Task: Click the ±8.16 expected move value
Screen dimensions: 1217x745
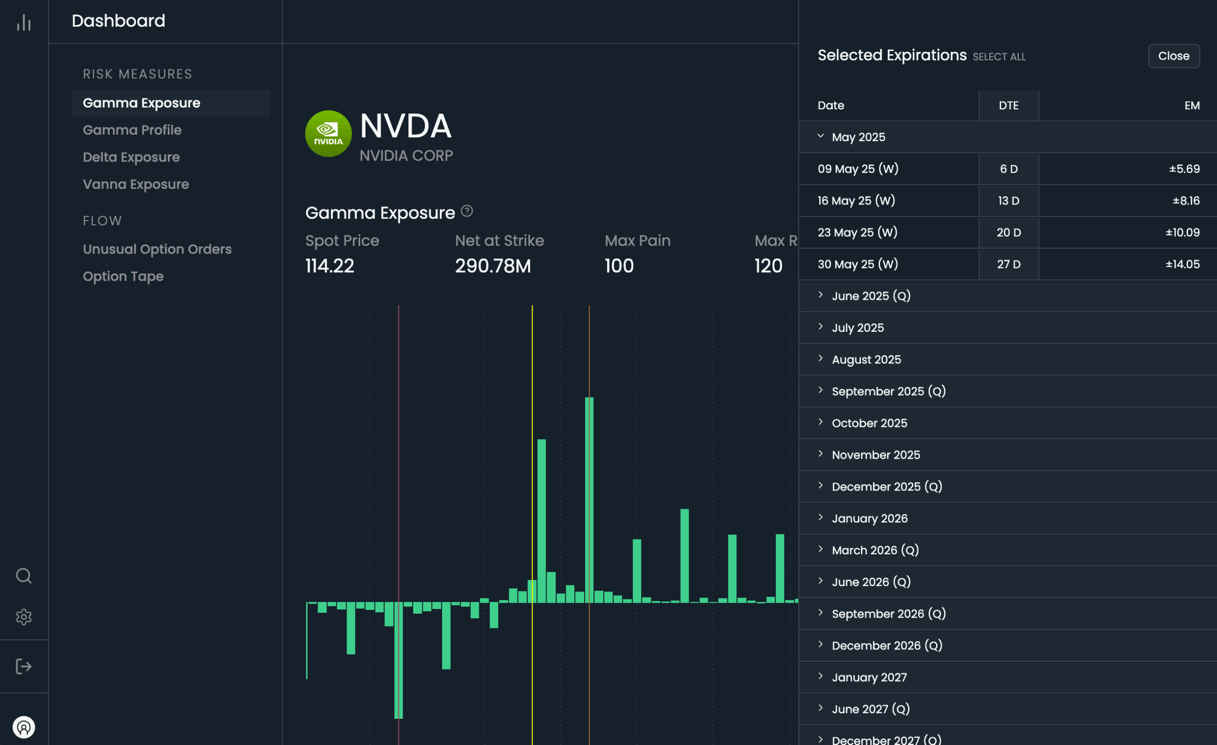Action: point(1186,201)
